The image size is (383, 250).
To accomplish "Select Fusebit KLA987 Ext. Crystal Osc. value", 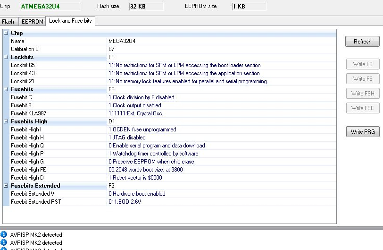I will [221, 113].
